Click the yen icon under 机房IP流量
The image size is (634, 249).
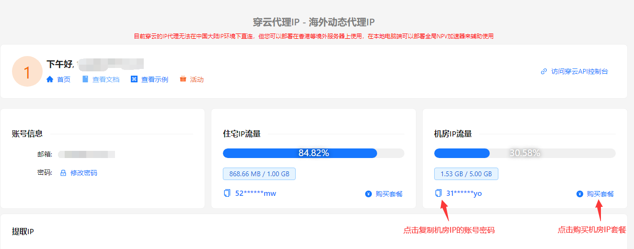pyautogui.click(x=579, y=194)
